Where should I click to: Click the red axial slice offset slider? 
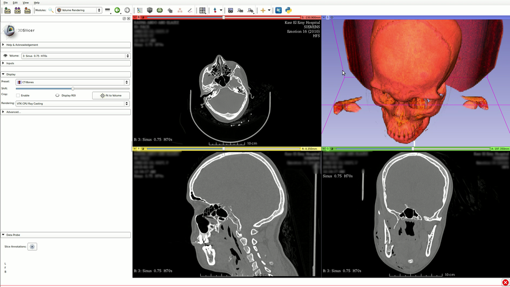(x=224, y=17)
